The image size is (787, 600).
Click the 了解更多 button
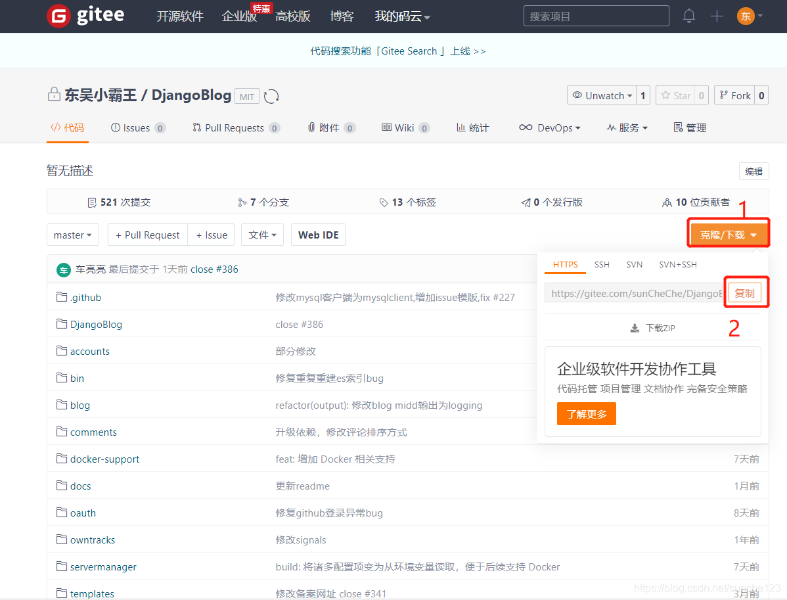pyautogui.click(x=586, y=414)
